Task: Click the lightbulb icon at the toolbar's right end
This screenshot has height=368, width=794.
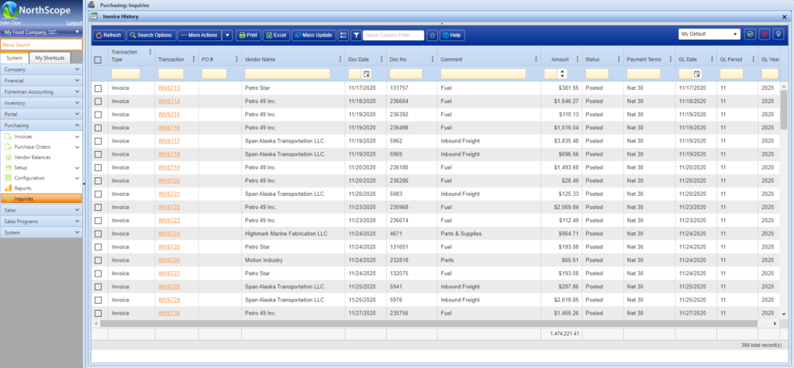Action: pyautogui.click(x=778, y=35)
